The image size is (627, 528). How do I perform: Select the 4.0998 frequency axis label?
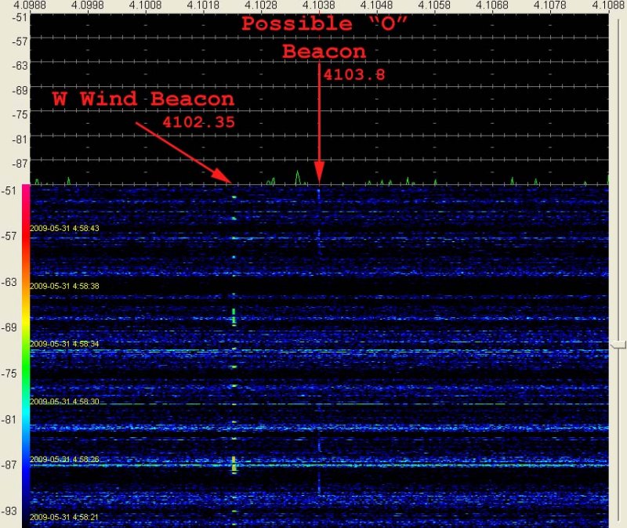coord(87,5)
